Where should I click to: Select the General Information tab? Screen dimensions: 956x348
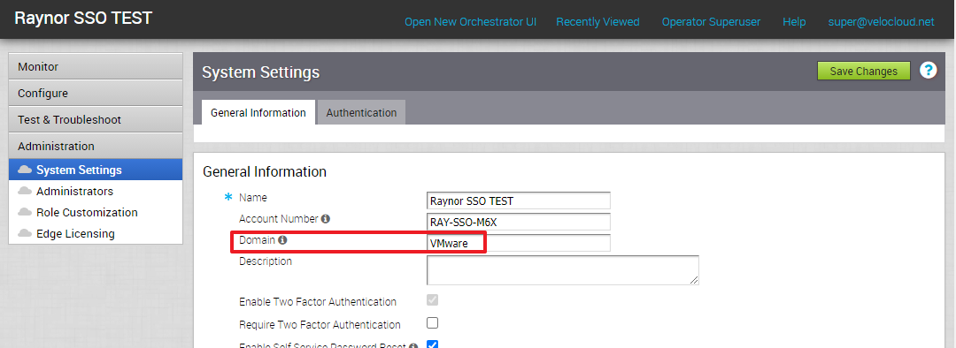point(258,112)
